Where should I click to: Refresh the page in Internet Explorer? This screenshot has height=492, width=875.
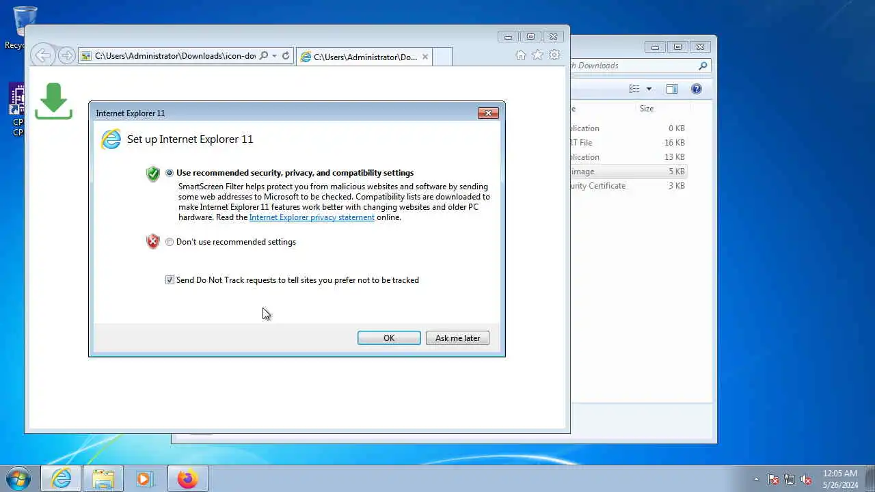click(x=286, y=56)
